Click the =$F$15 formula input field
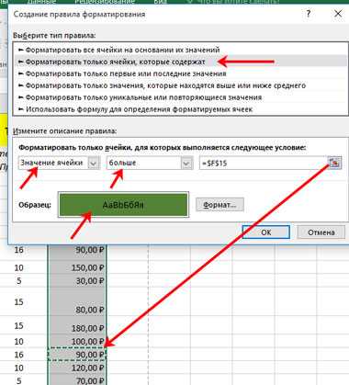The image size is (349, 385). click(x=264, y=163)
